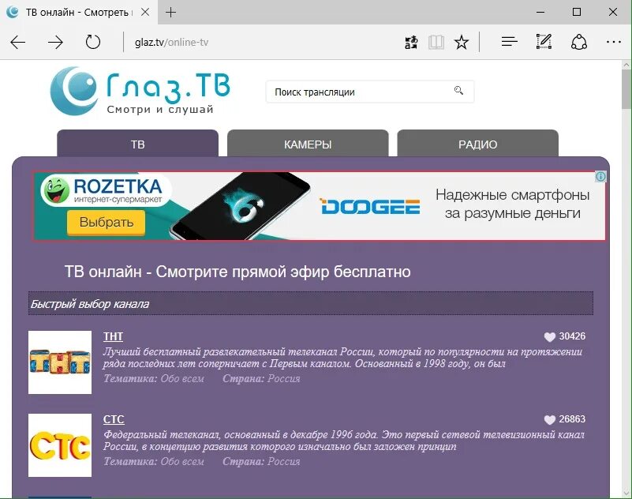
Task: Click the СТС likes count 26863
Action: (572, 419)
